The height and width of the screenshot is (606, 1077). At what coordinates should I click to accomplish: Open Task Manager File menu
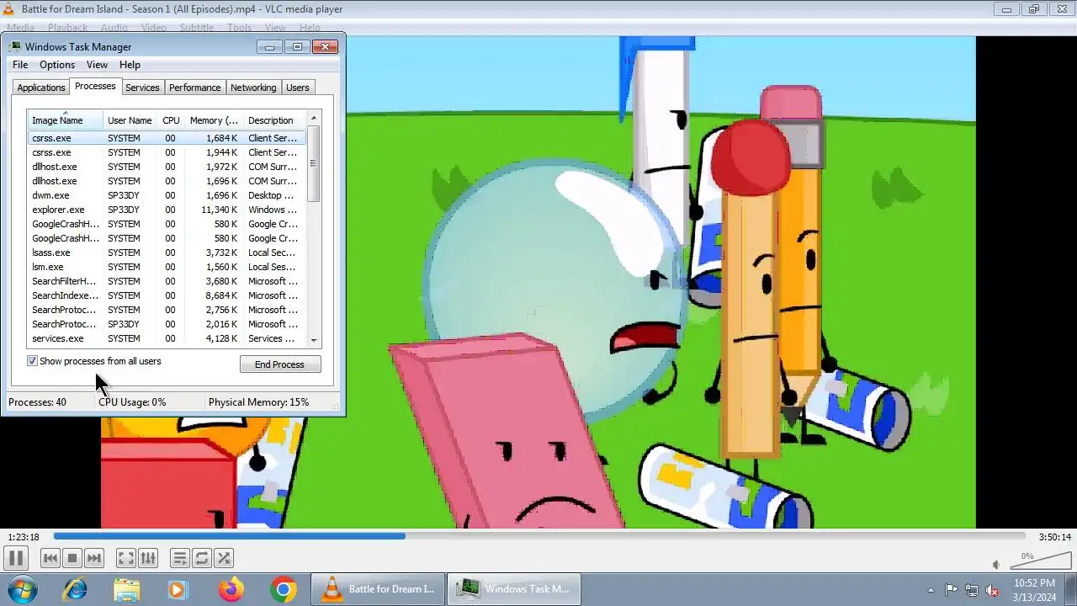20,65
